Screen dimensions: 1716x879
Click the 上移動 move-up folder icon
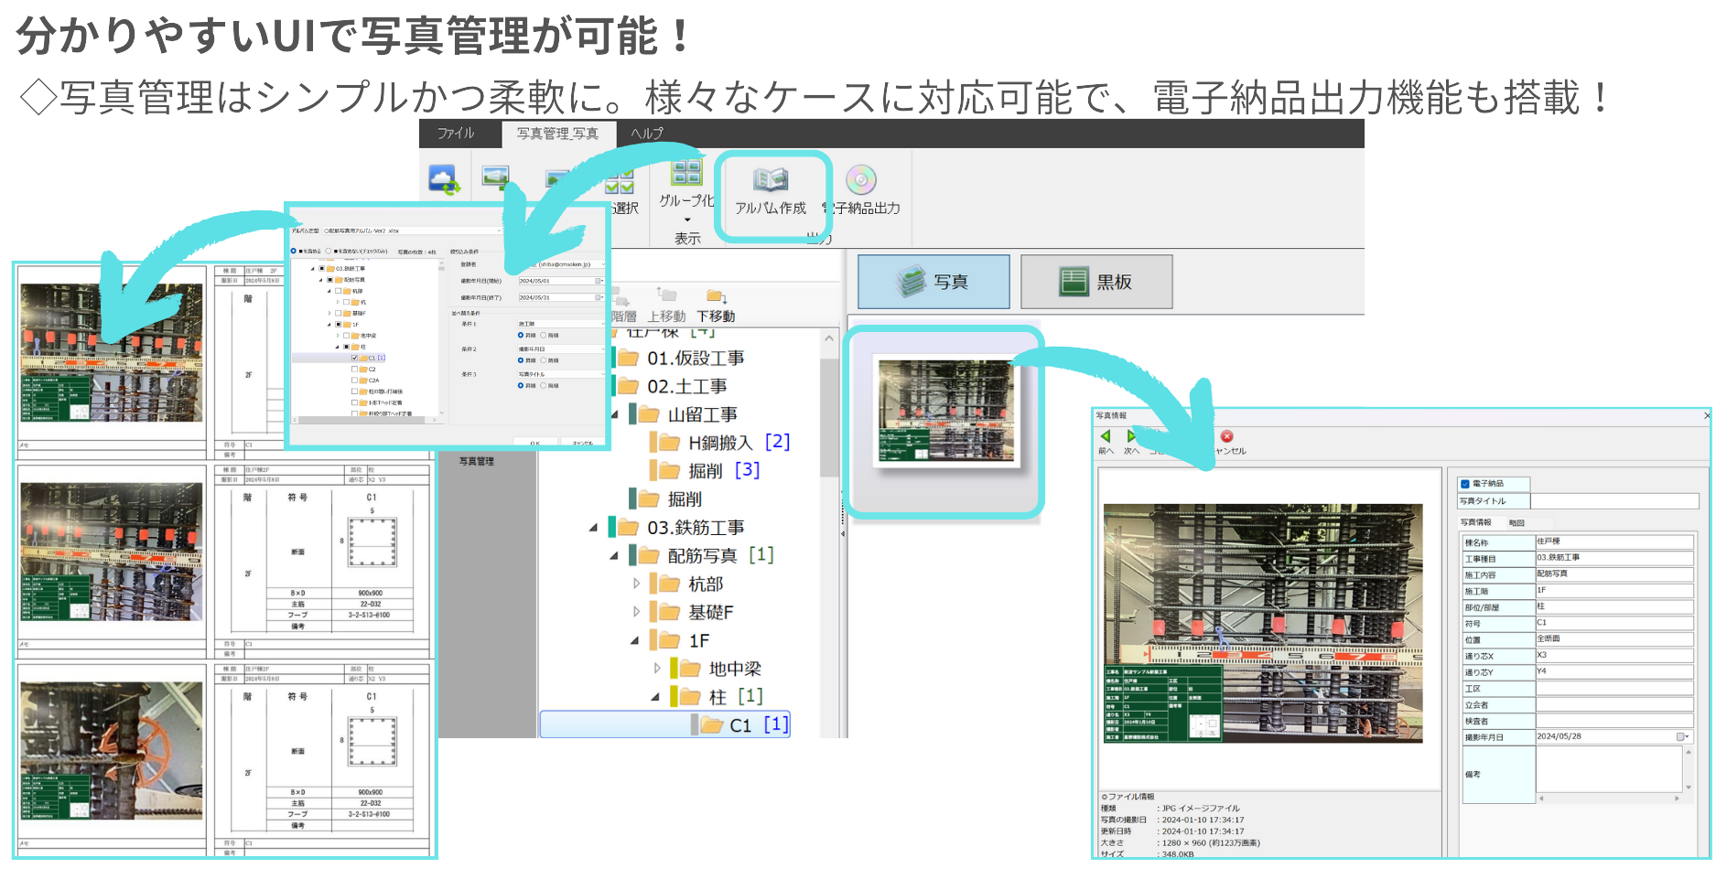pyautogui.click(x=666, y=294)
